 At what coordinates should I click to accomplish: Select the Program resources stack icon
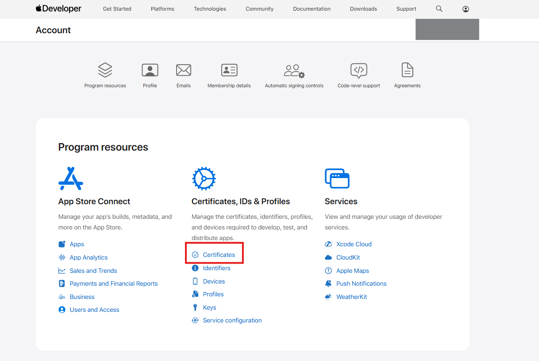pos(105,70)
